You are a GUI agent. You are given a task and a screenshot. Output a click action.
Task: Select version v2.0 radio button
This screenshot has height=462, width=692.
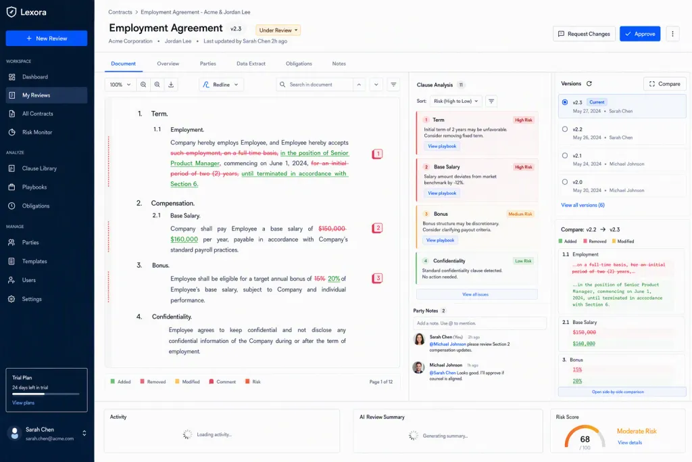click(x=565, y=181)
